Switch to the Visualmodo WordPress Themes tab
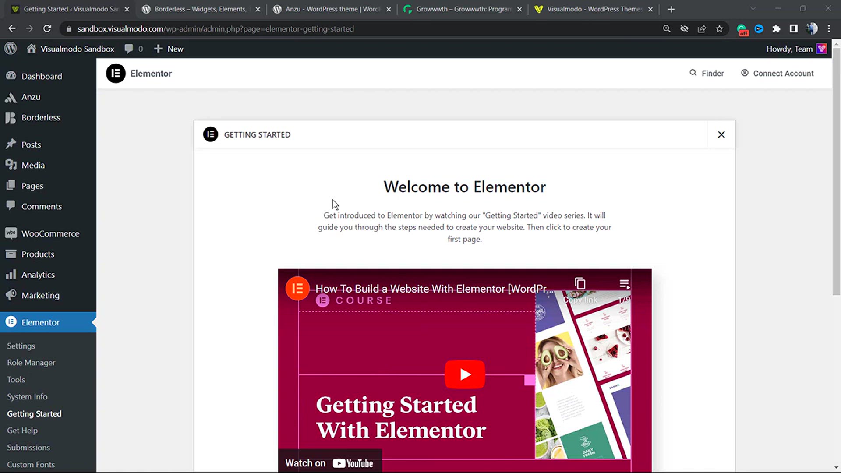This screenshot has height=473, width=841. (593, 9)
